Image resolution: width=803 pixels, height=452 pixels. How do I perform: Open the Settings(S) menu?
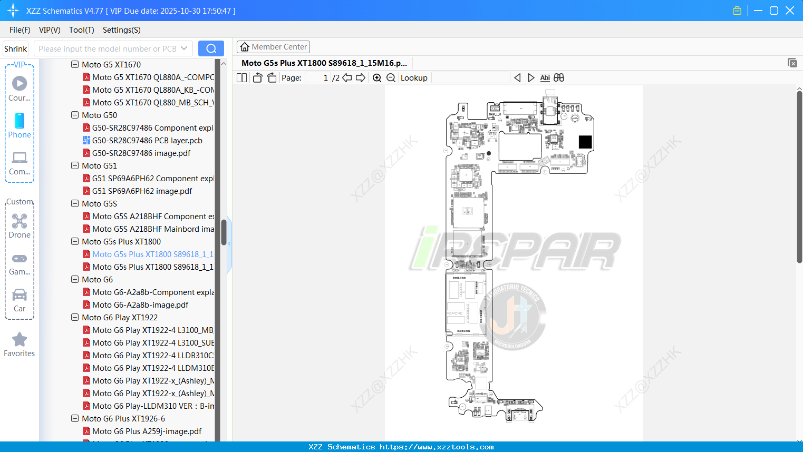tap(121, 30)
